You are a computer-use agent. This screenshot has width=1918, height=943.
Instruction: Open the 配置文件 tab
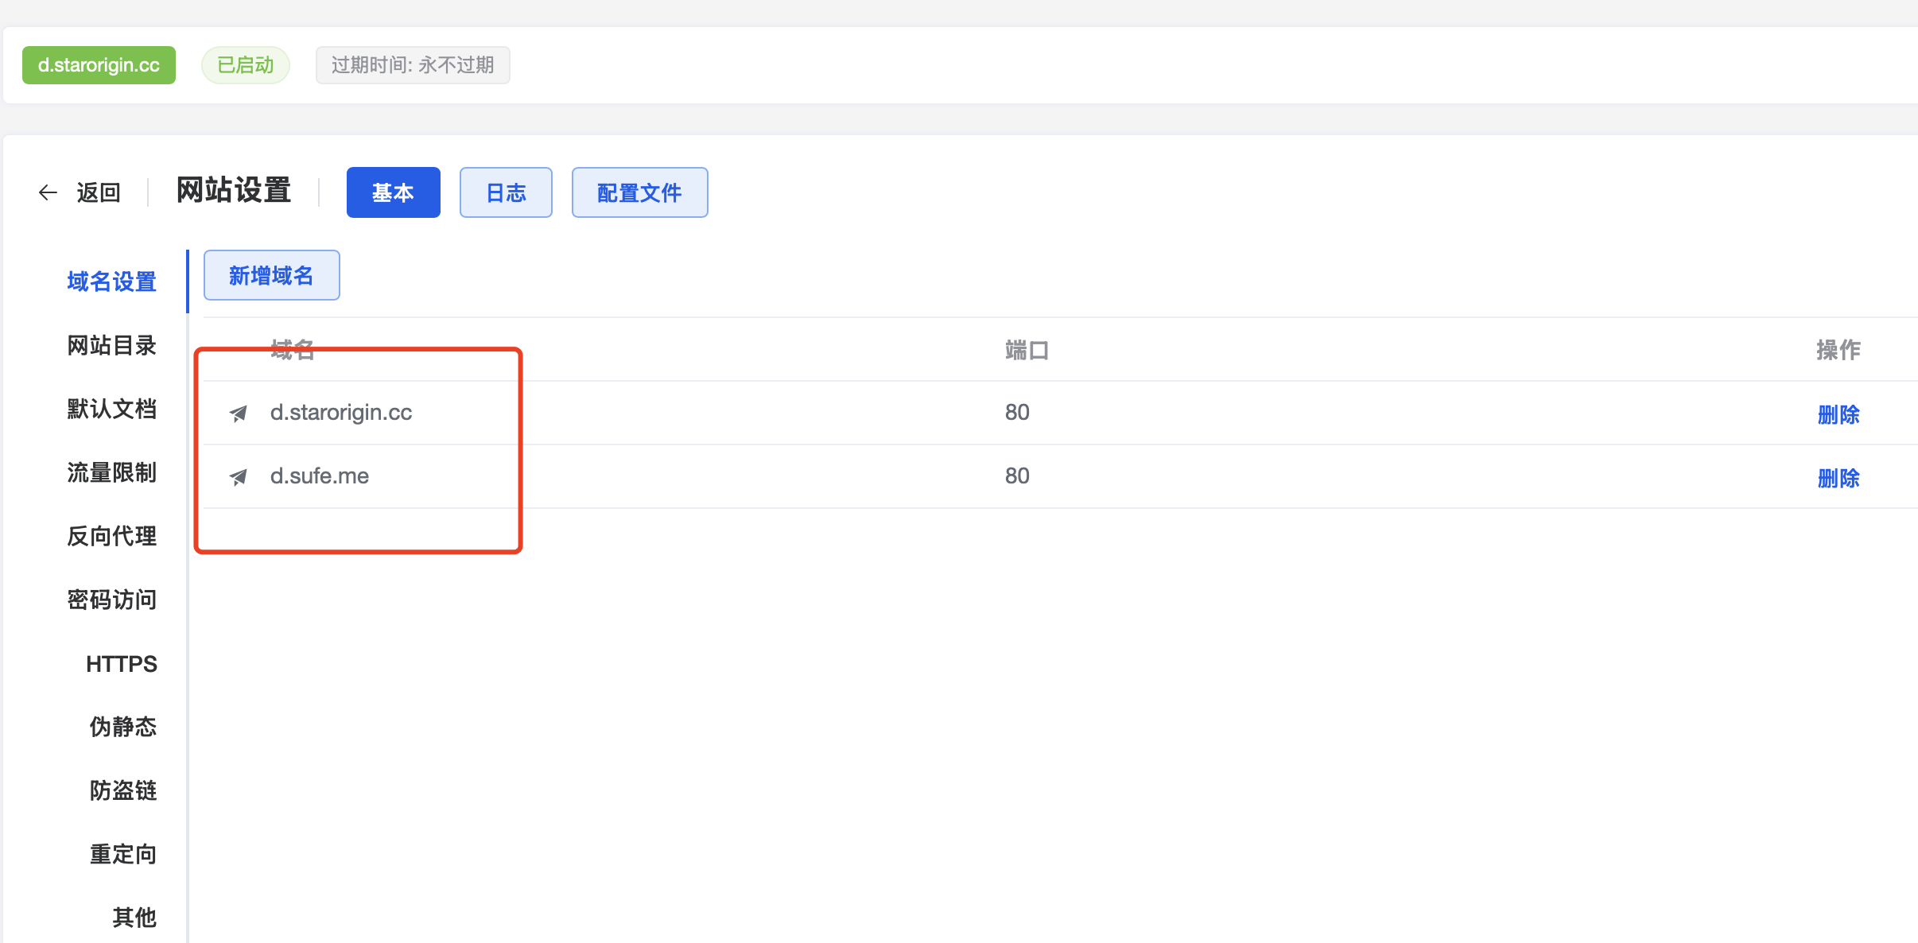(639, 192)
